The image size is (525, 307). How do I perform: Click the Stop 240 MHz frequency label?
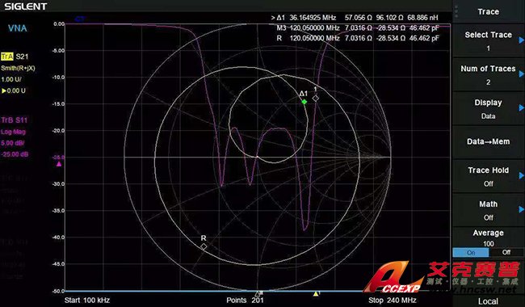[x=393, y=300]
